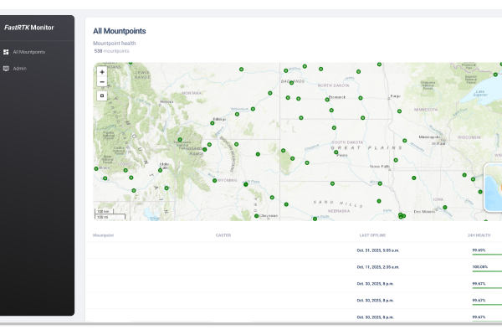Click the 100.00% health progress bar

point(487,271)
